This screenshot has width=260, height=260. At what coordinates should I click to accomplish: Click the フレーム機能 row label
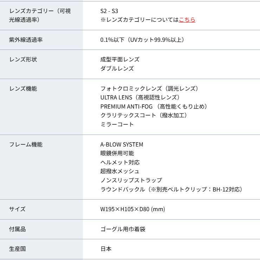coord(26,144)
